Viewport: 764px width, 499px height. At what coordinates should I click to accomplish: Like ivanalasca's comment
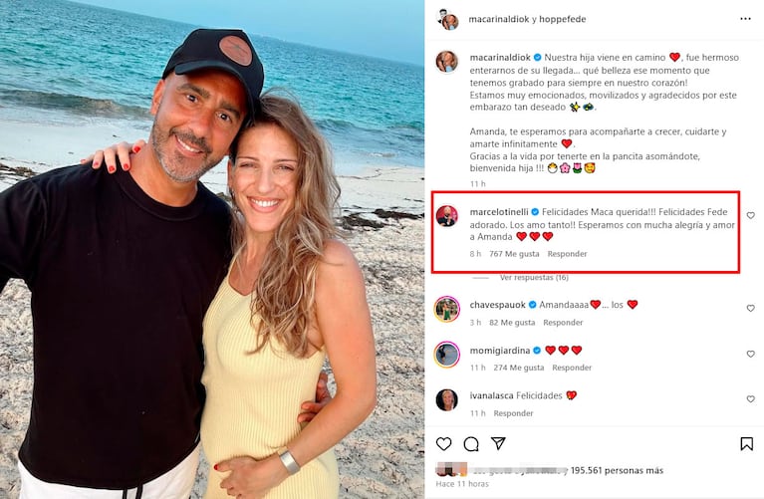pyautogui.click(x=750, y=399)
